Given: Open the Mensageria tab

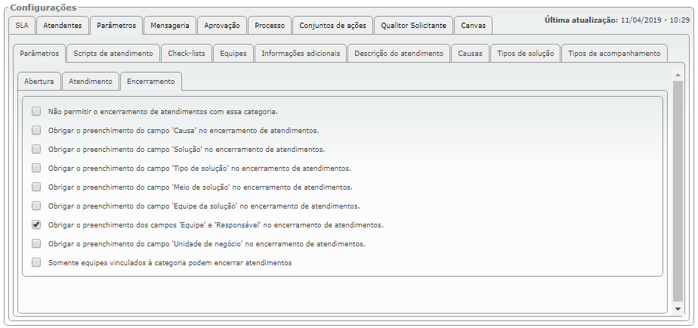Looking at the screenshot, I should point(170,26).
